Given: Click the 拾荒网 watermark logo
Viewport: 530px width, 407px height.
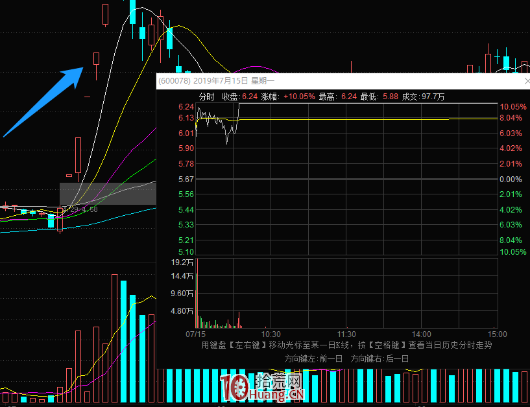Looking at the screenshot, I should pos(262,388).
